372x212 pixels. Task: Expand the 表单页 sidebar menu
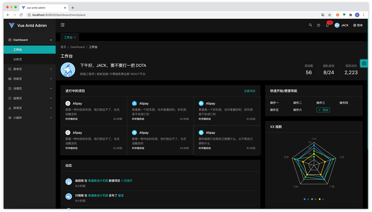point(29,69)
